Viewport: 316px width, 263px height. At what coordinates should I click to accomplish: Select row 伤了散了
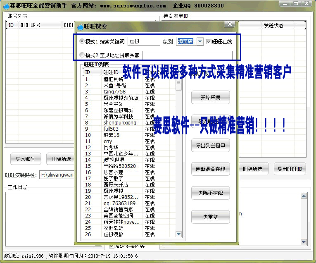(x=129, y=179)
